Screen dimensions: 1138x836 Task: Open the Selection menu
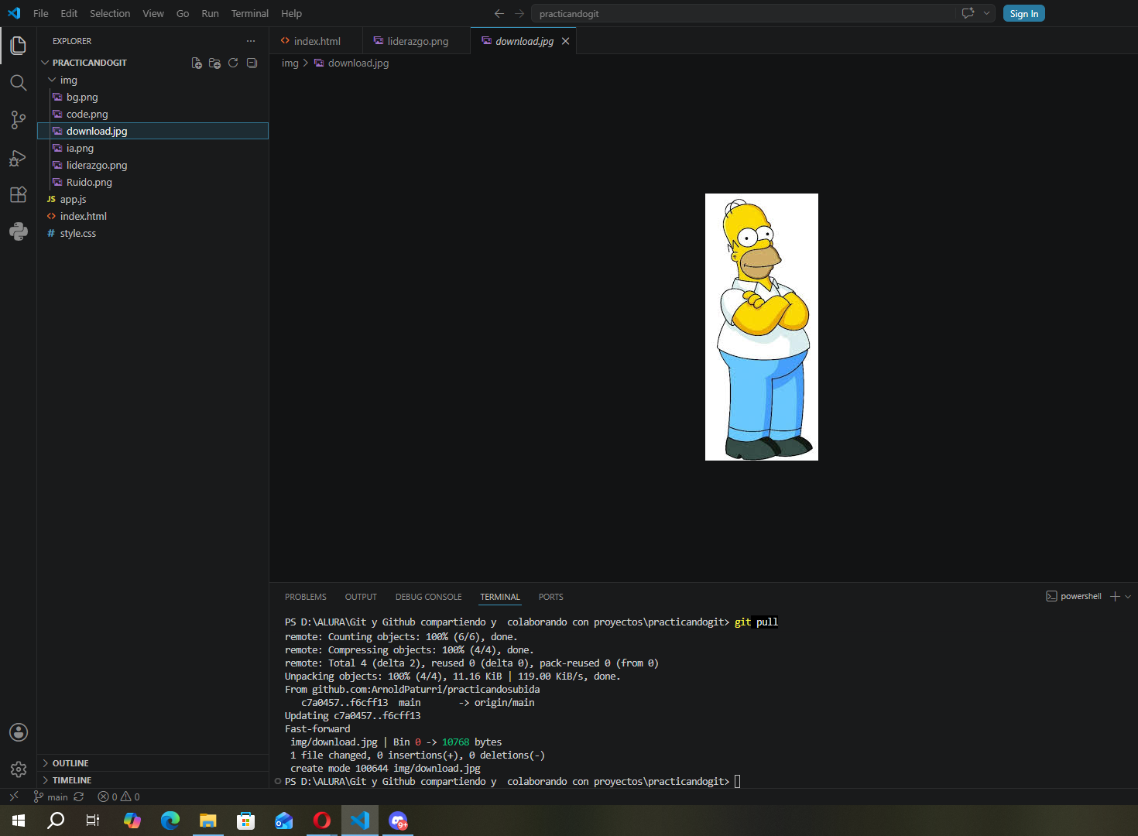point(110,13)
